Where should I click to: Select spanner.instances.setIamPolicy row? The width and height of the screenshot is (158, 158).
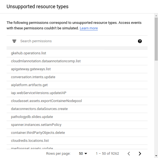point(77,125)
